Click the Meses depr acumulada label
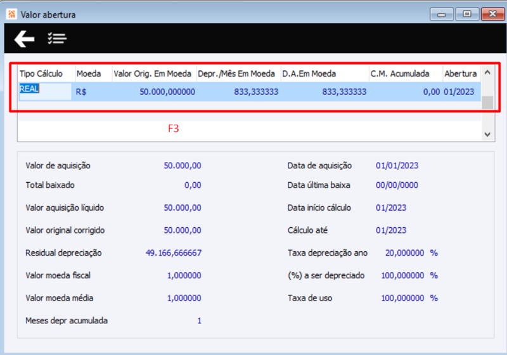The width and height of the screenshot is (507, 355). click(67, 320)
